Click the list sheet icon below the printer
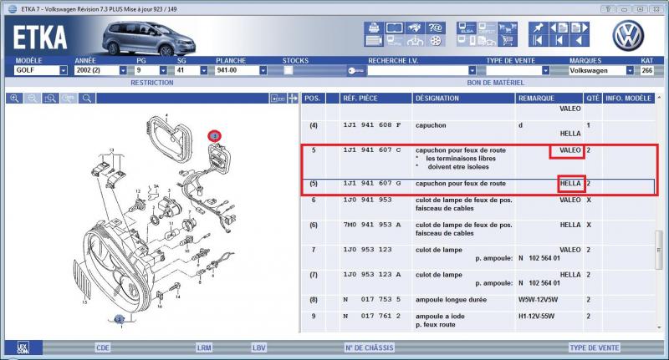The width and height of the screenshot is (669, 360). tap(374, 40)
